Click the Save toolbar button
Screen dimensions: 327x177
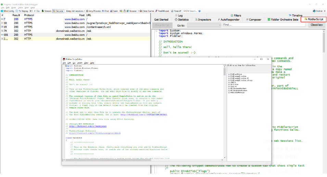click(114, 11)
